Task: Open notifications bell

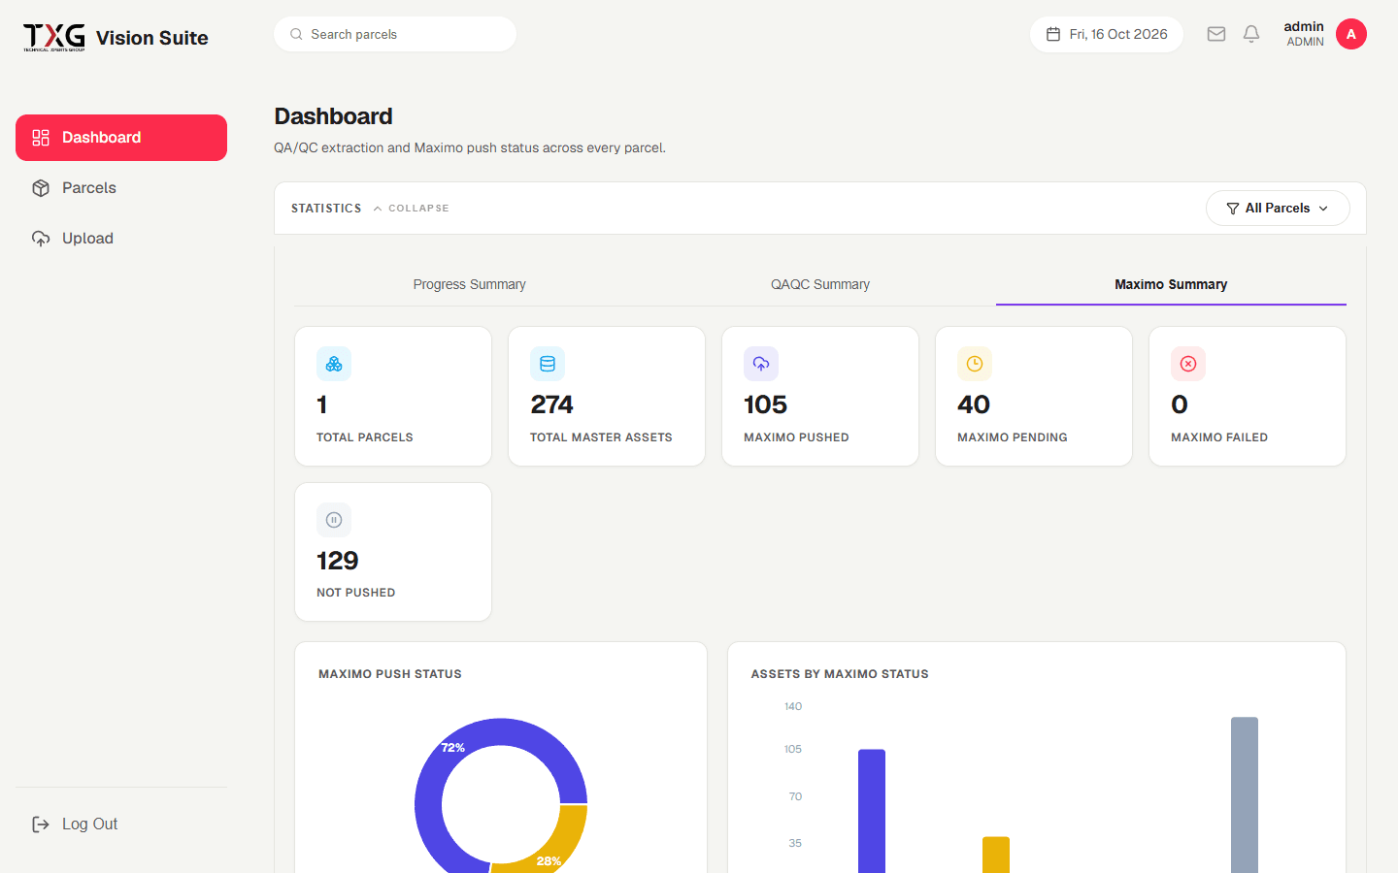Action: [1251, 34]
